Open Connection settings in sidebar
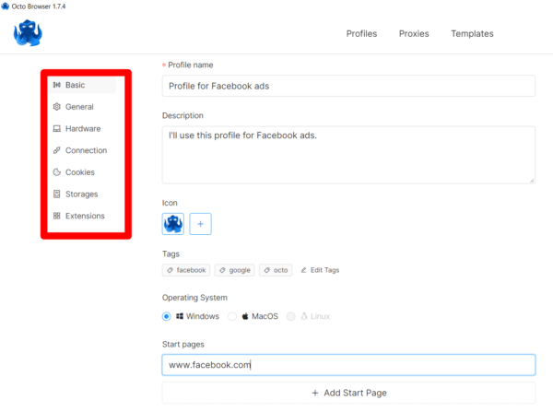The height and width of the screenshot is (412, 553). tap(85, 150)
